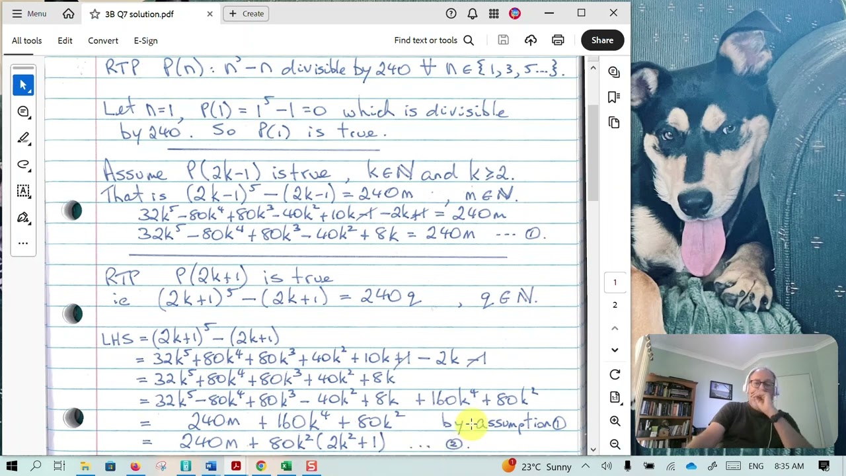Click the Share button
This screenshot has height=476, width=846.
coord(602,40)
